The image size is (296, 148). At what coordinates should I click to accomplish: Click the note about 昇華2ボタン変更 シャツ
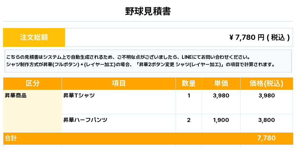pos(140,65)
